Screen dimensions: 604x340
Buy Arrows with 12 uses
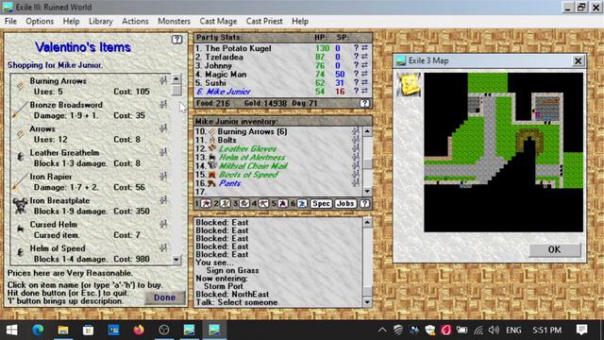(42, 128)
